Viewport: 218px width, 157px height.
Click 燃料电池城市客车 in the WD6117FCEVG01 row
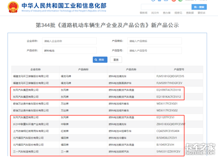click(x=119, y=104)
